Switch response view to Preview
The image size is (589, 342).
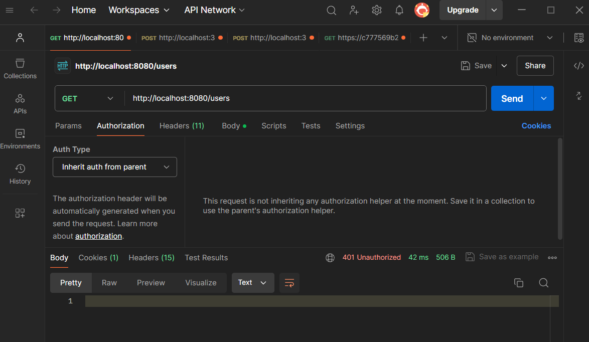pyautogui.click(x=151, y=283)
